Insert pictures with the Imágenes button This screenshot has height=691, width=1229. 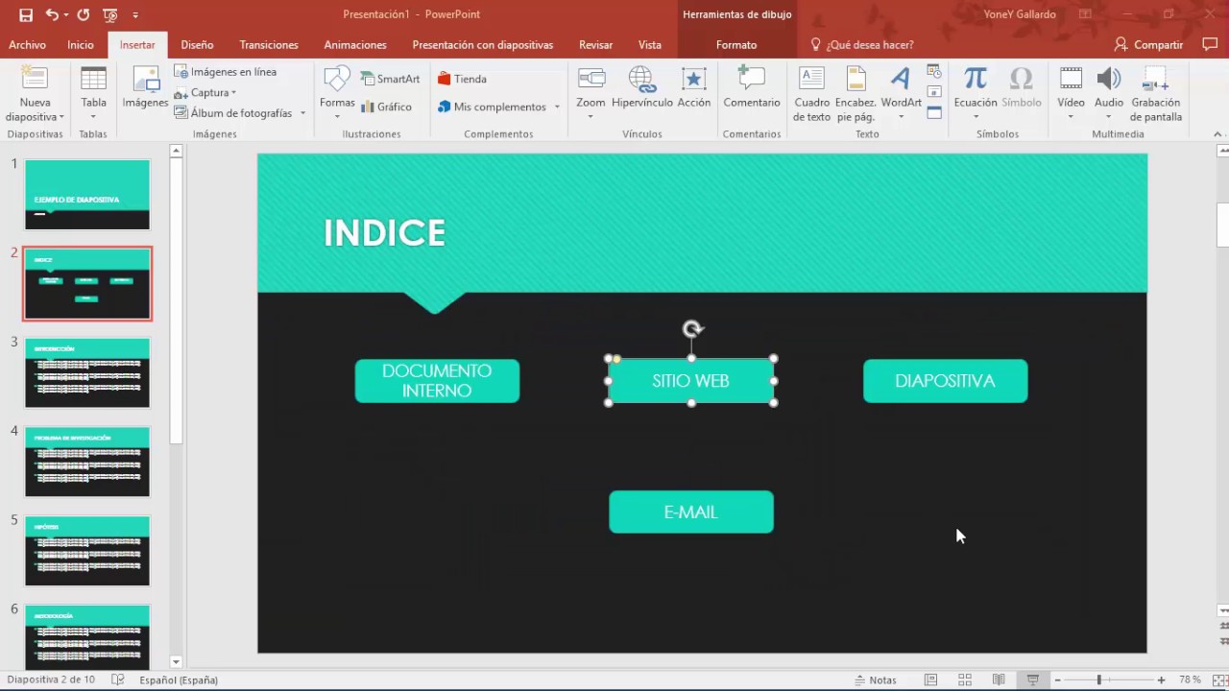145,88
